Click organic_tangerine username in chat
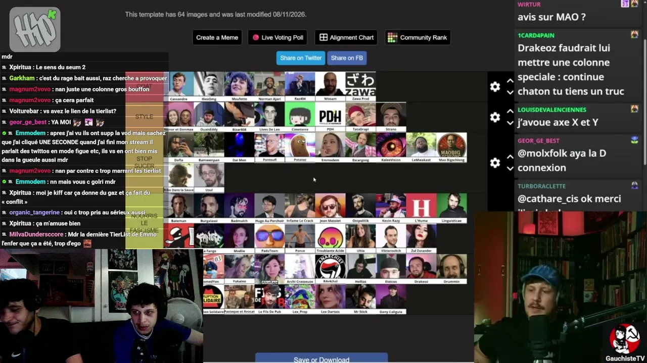The height and width of the screenshot is (363, 647). [x=34, y=212]
